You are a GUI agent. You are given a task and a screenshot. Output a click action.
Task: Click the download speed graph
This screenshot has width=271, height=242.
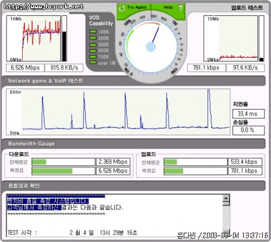pos(34,39)
